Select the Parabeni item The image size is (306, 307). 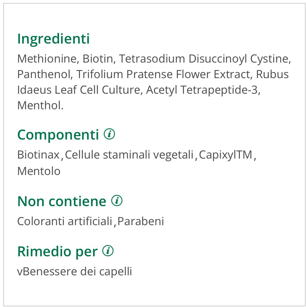coord(141,221)
